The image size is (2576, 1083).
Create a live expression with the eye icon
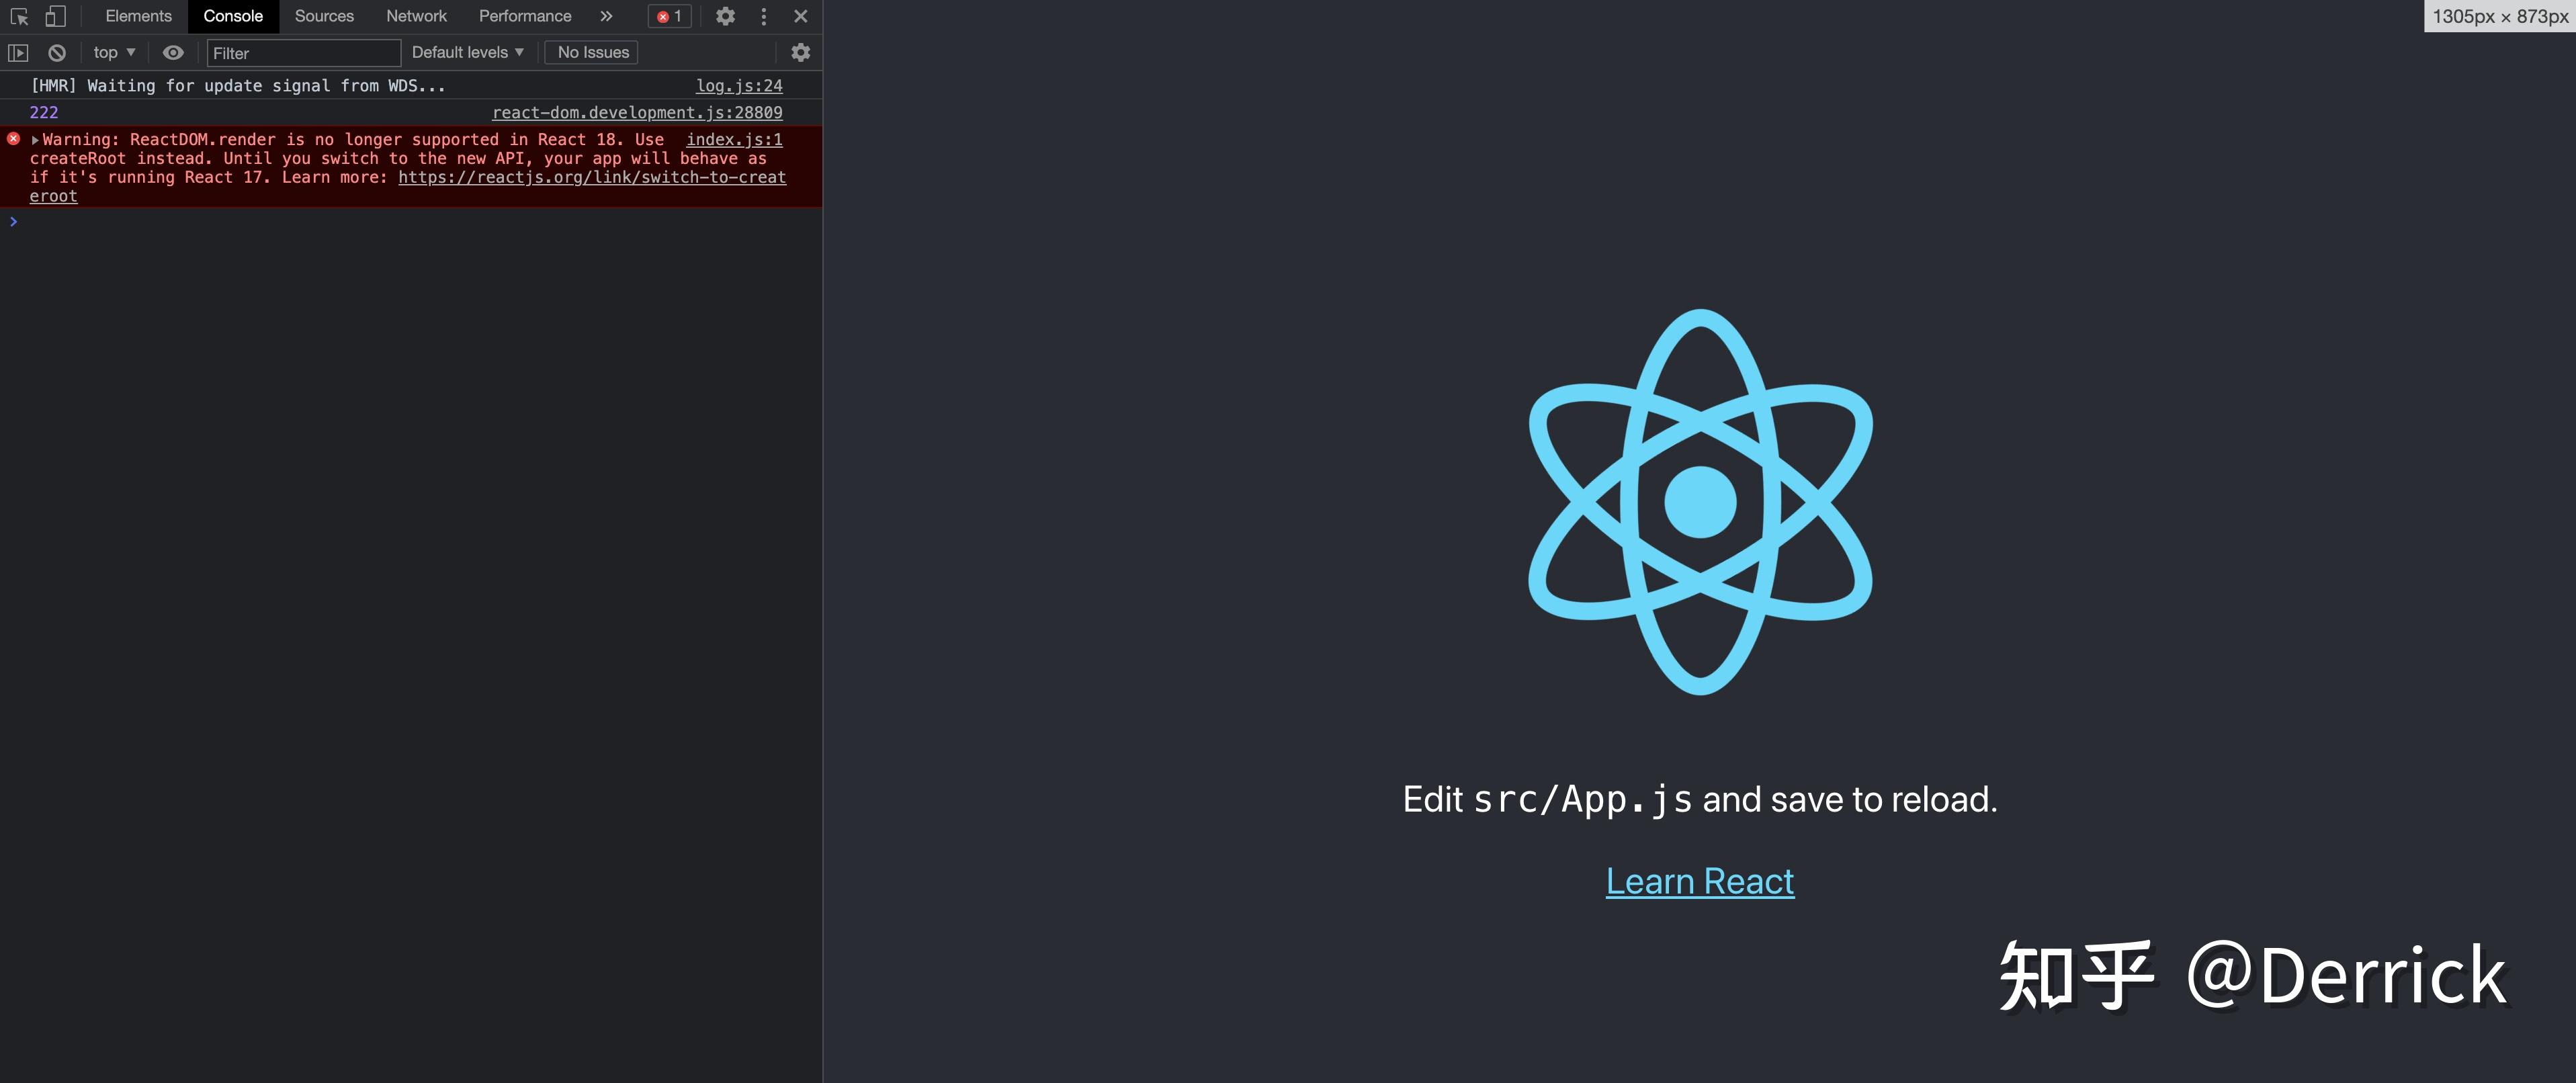click(173, 52)
